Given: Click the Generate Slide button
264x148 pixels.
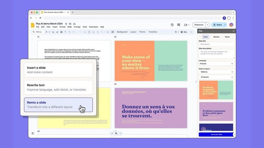Looking at the screenshot, I should point(216,135).
